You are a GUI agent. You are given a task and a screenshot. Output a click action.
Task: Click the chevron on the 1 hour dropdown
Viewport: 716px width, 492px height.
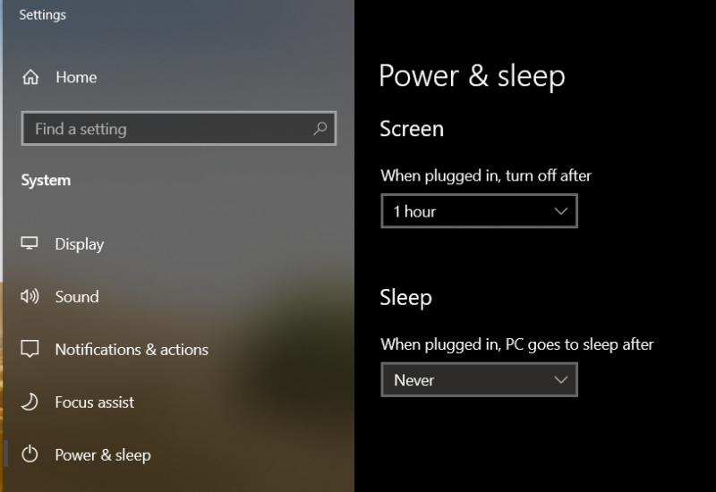(x=561, y=211)
